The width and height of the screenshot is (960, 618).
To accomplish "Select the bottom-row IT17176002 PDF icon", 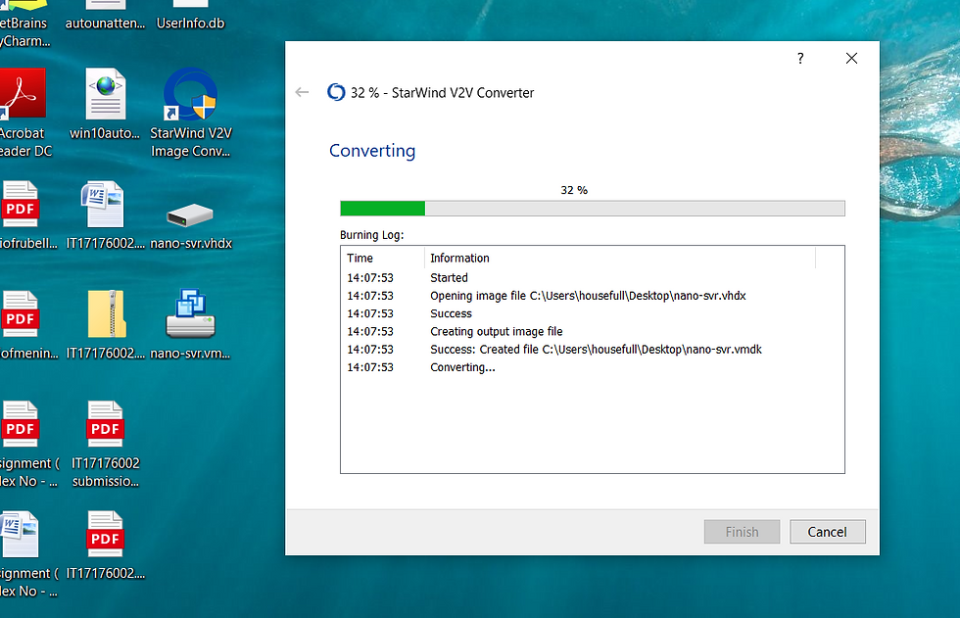I will tap(106, 545).
